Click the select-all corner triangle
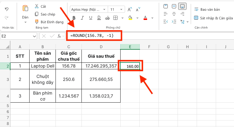 (8, 47)
